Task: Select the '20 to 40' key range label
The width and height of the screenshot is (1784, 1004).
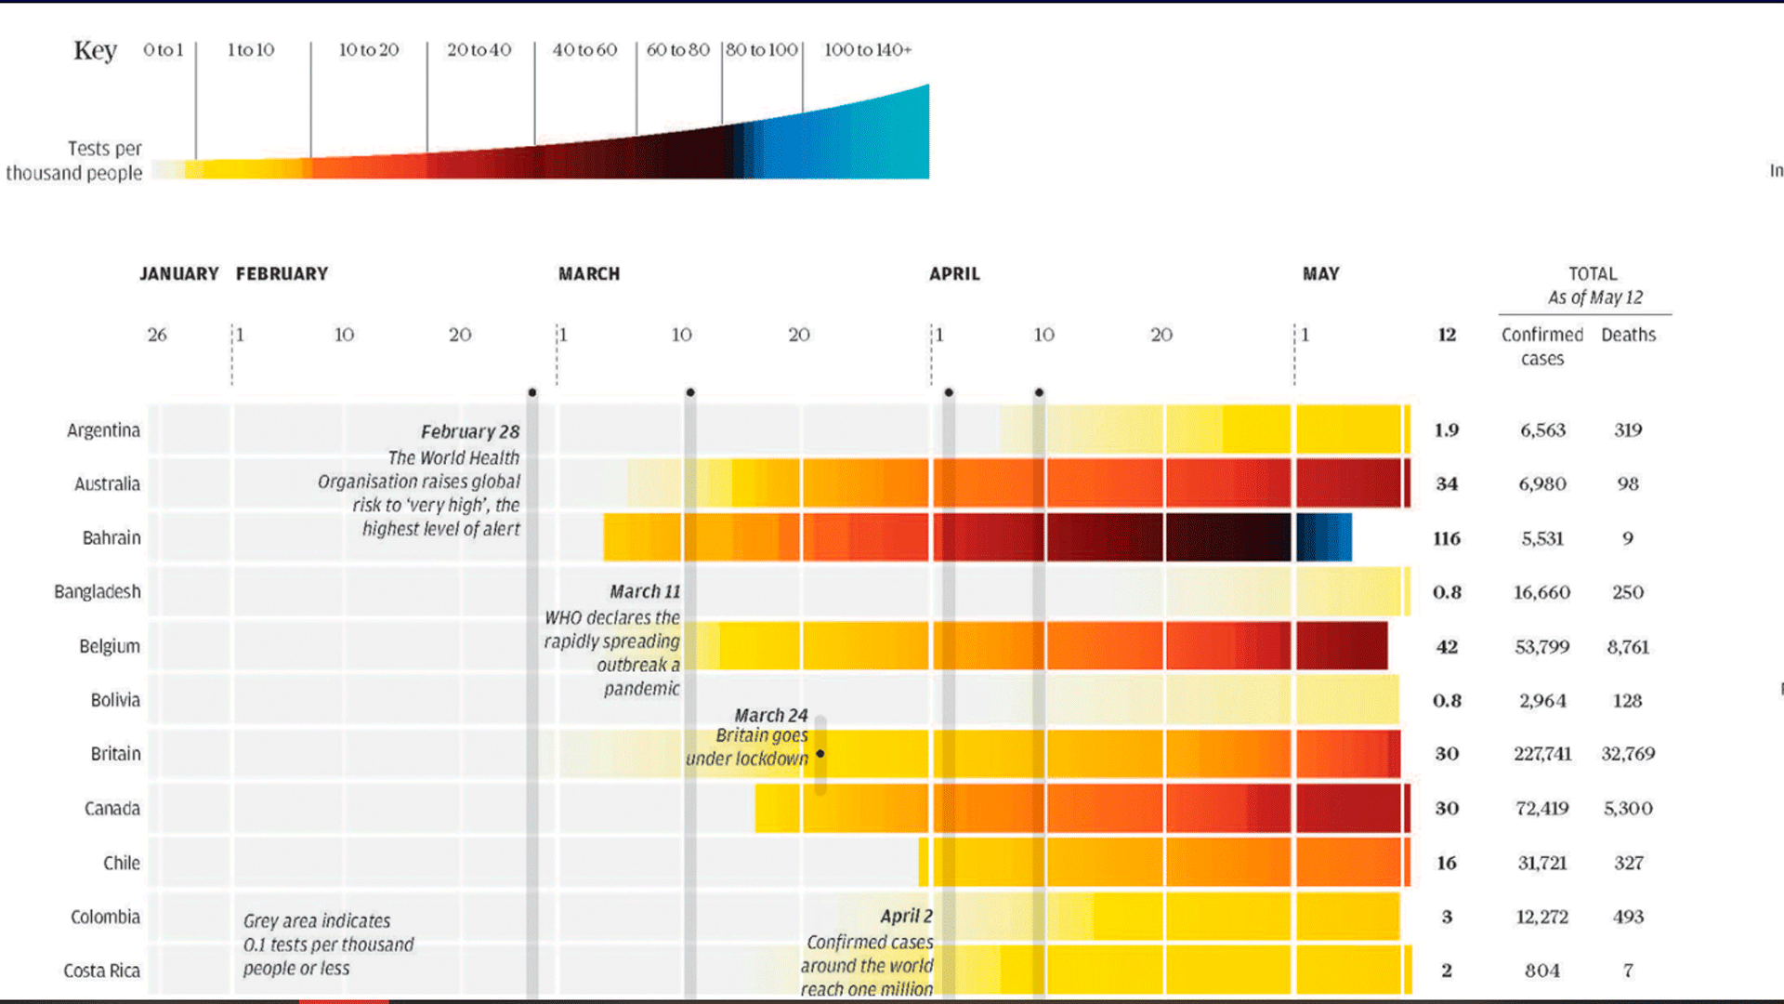Action: tap(479, 50)
